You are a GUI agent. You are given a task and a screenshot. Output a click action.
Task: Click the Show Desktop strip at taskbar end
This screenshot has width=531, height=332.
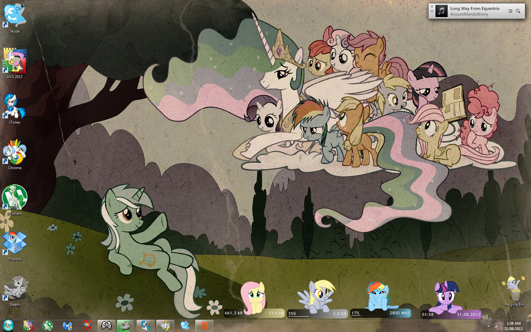tap(528, 326)
